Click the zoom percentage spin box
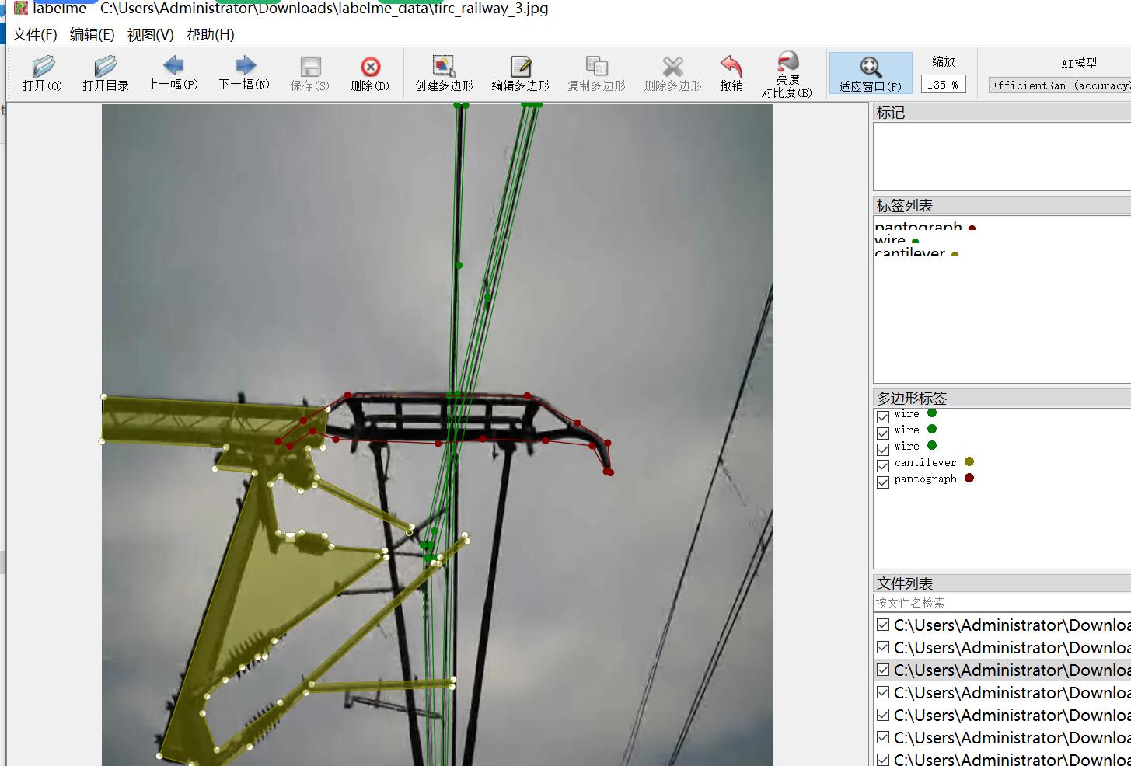 click(942, 85)
